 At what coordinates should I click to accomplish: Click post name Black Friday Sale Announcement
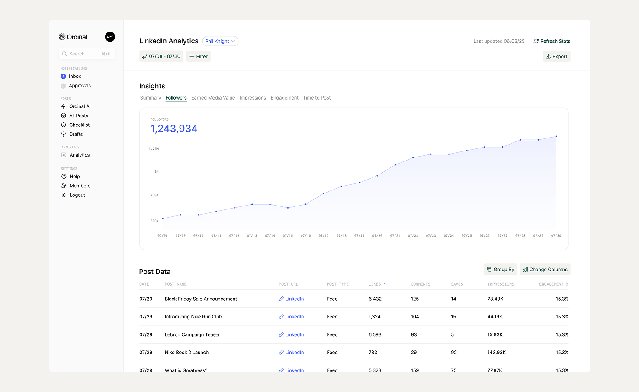(201, 299)
